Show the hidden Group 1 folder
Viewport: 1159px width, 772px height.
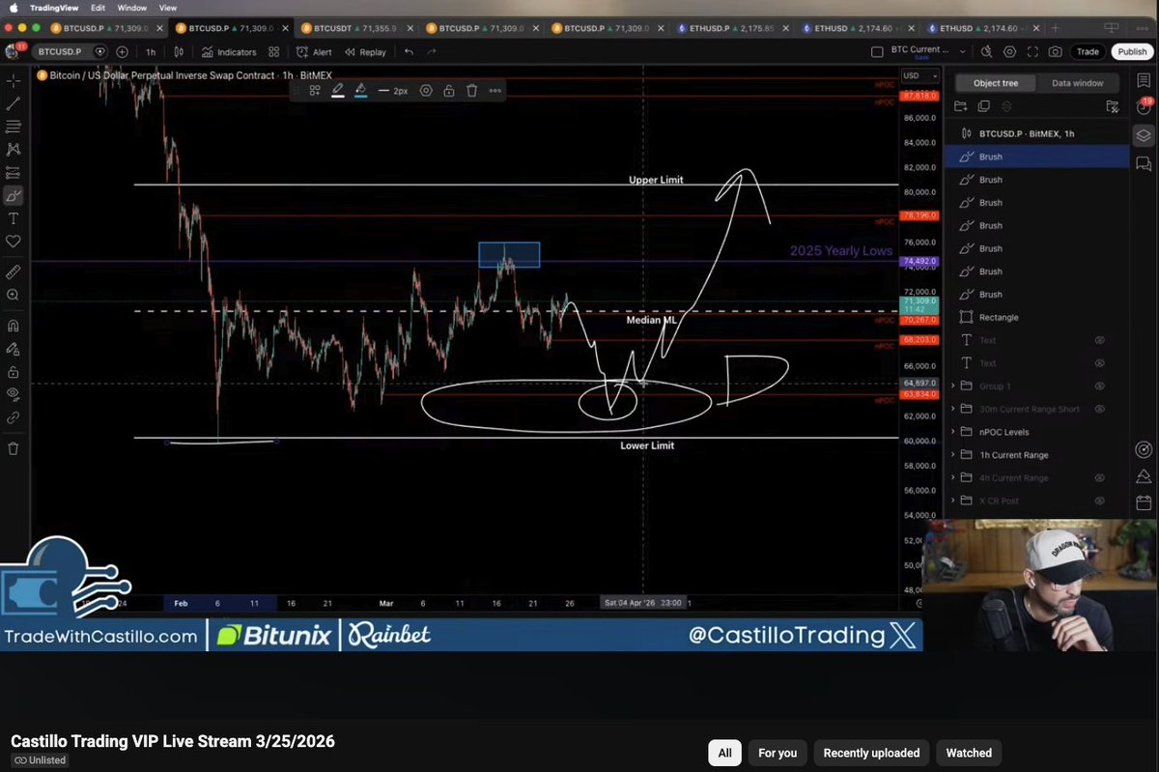point(1099,386)
